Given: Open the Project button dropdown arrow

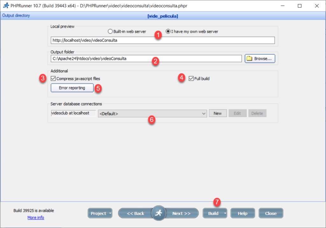Looking at the screenshot, I should pos(110,213).
